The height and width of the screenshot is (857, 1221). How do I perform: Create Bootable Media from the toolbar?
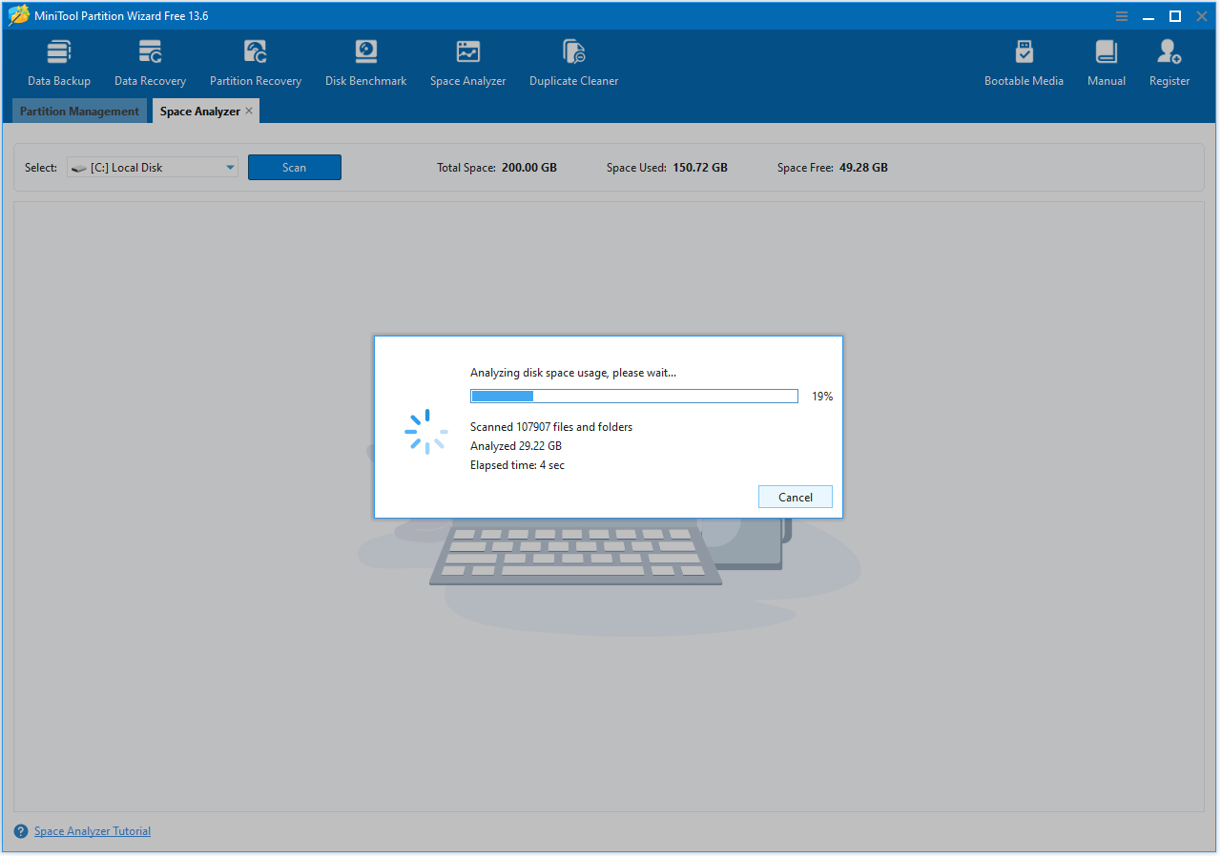point(1024,63)
